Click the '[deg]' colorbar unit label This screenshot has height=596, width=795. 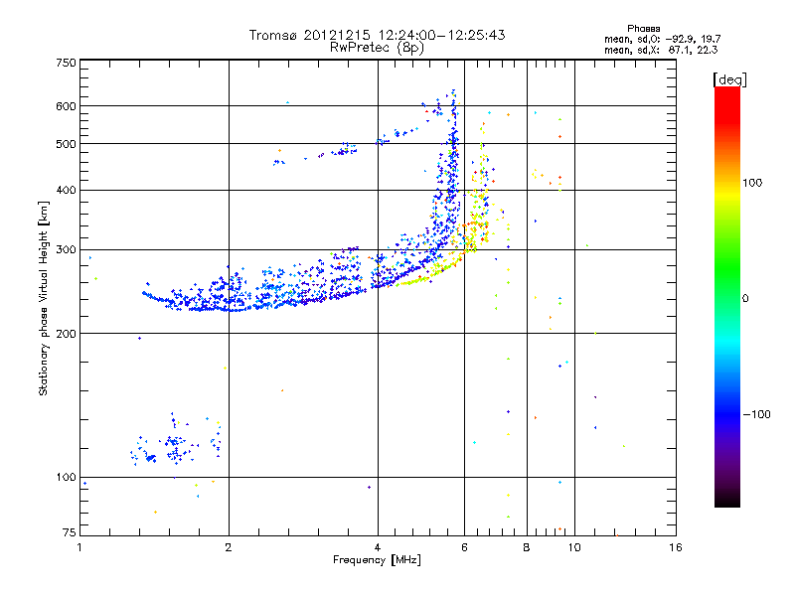click(x=729, y=79)
